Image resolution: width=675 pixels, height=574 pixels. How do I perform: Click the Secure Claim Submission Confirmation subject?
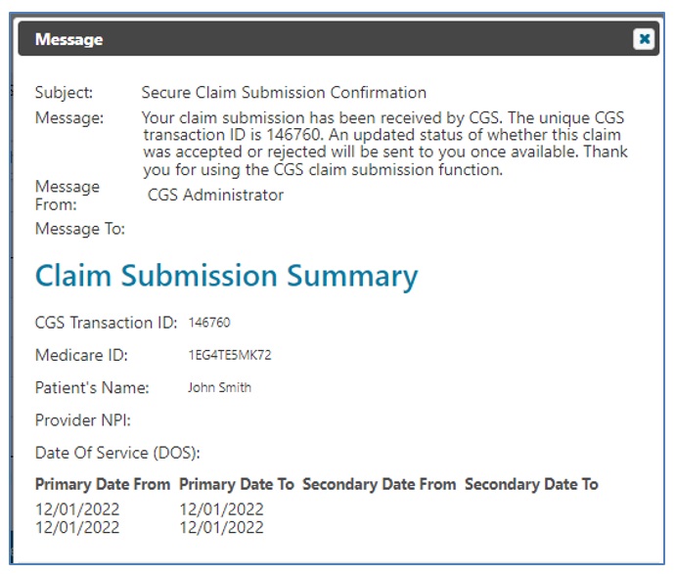(x=284, y=93)
